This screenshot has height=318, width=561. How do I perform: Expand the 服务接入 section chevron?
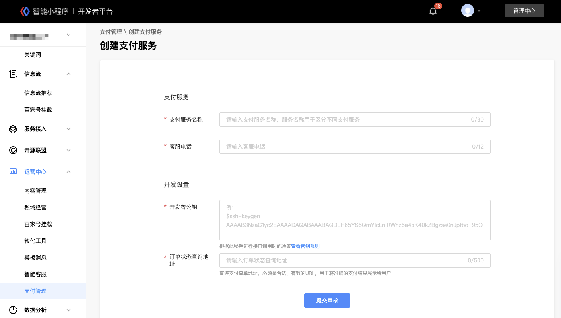click(x=69, y=129)
